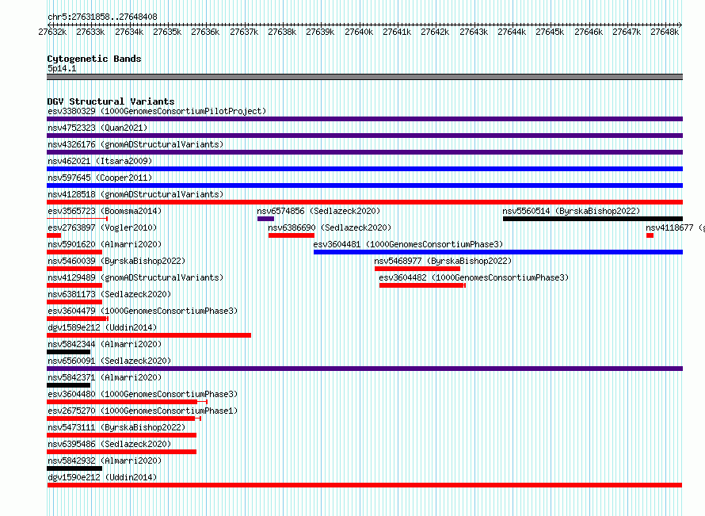Click nsv5842932 (Almarri2020) label
Screen dimensions: 705x516
[x=105, y=461]
